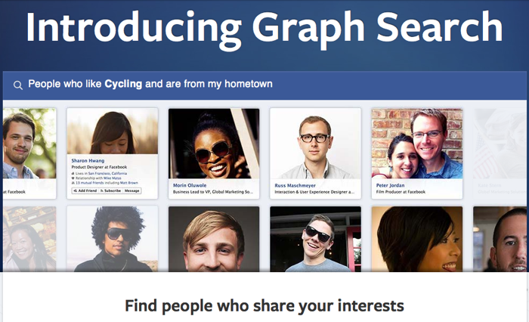529x322 pixels.
Task: Add Sharon Hwang as a friend
Action: [x=85, y=190]
